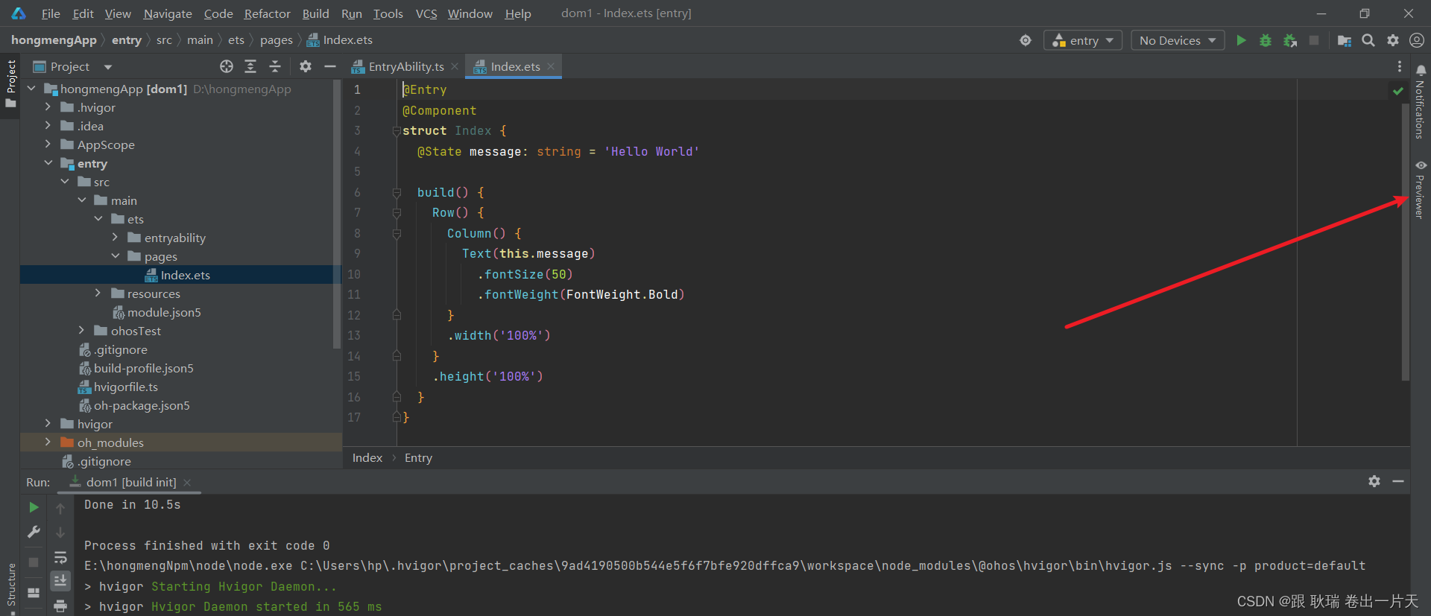Screen dimensions: 1431x616
Task: Open Project panel options gear
Action: click(x=306, y=66)
